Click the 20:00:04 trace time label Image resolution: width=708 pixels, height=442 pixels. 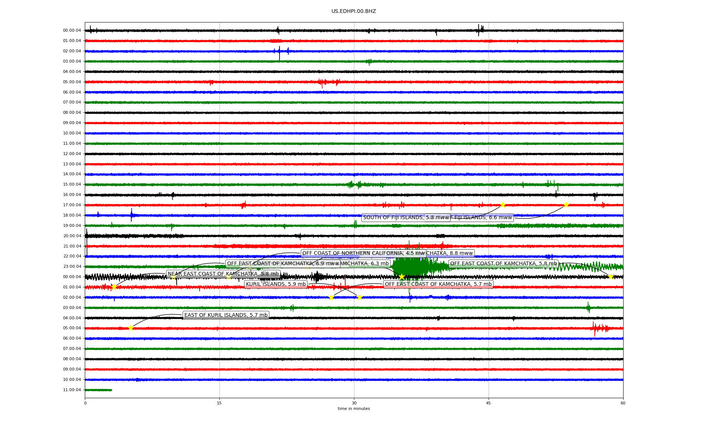(72, 236)
